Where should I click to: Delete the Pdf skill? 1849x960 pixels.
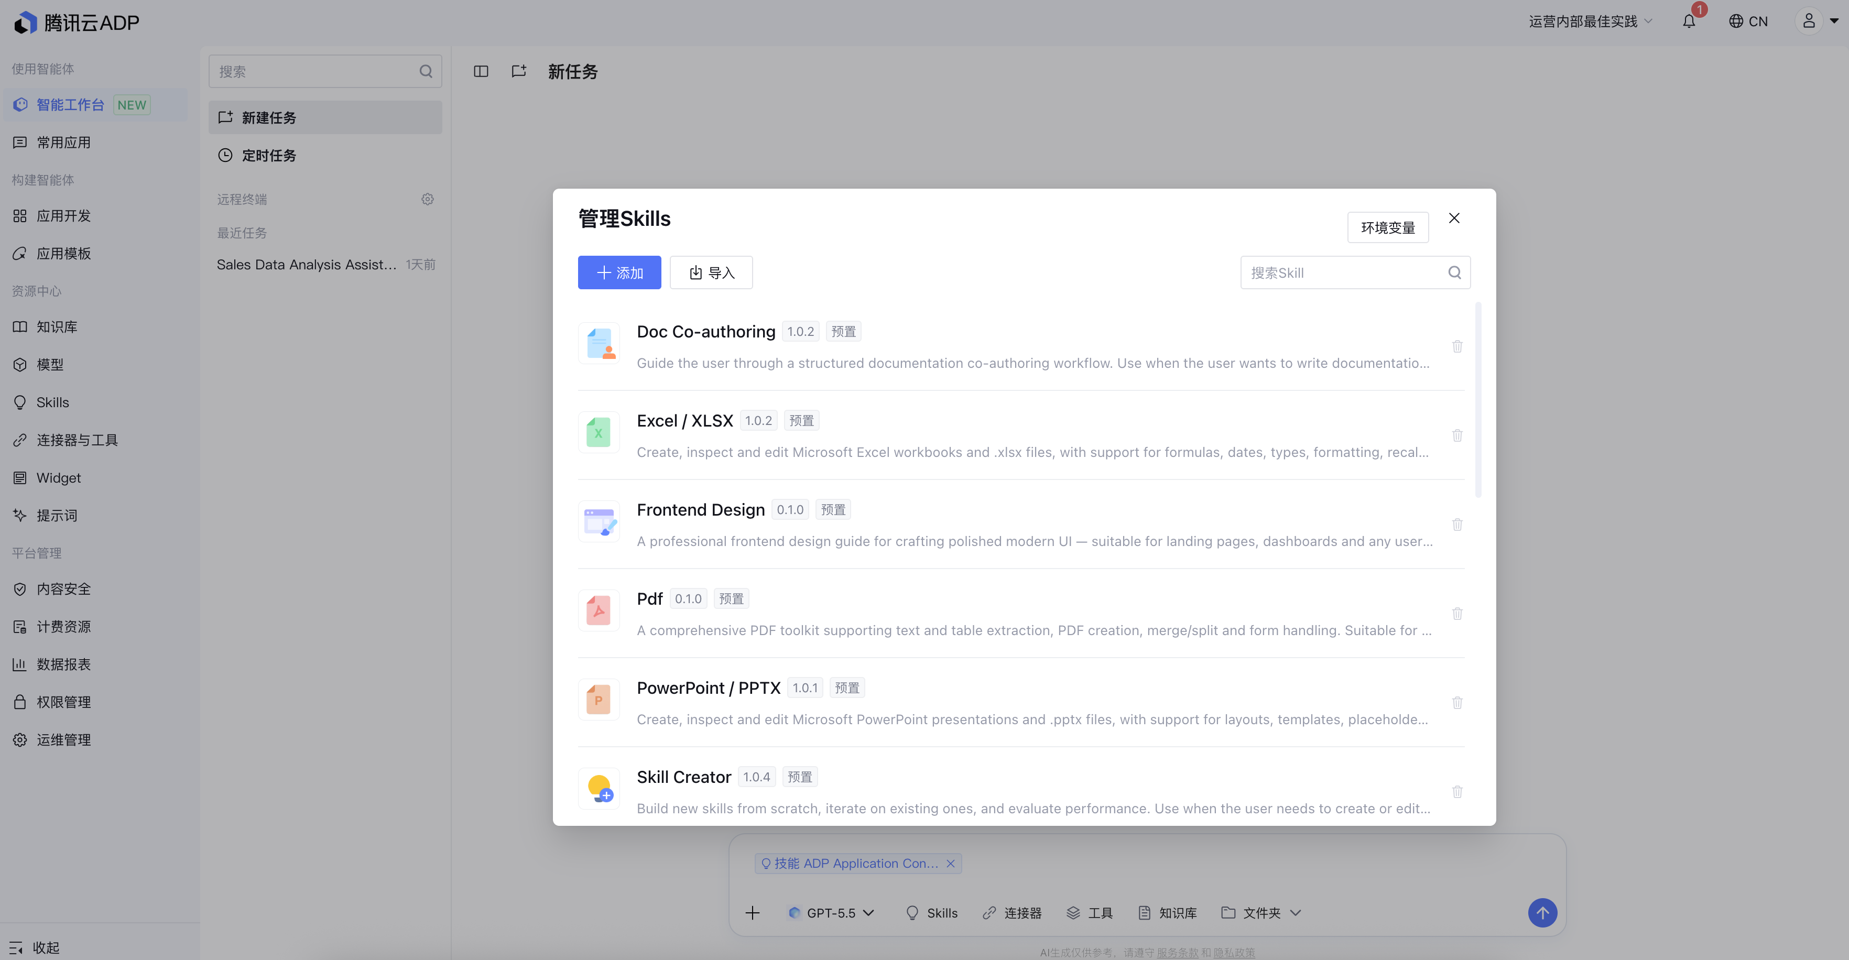click(x=1457, y=614)
